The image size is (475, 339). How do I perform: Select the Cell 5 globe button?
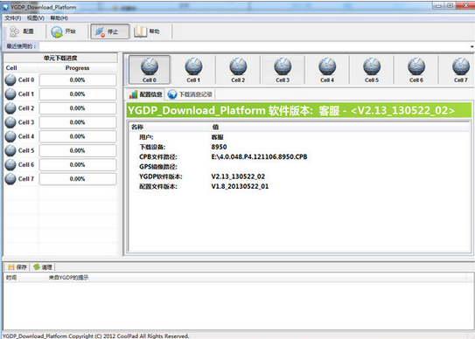click(x=372, y=70)
